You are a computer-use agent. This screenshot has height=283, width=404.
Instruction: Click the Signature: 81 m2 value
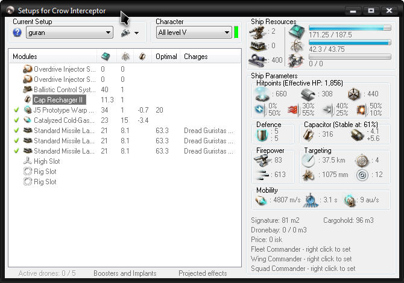(x=275, y=220)
